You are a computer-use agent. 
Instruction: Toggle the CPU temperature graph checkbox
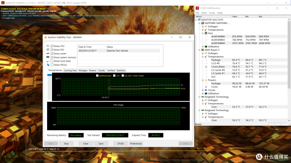click(114, 76)
